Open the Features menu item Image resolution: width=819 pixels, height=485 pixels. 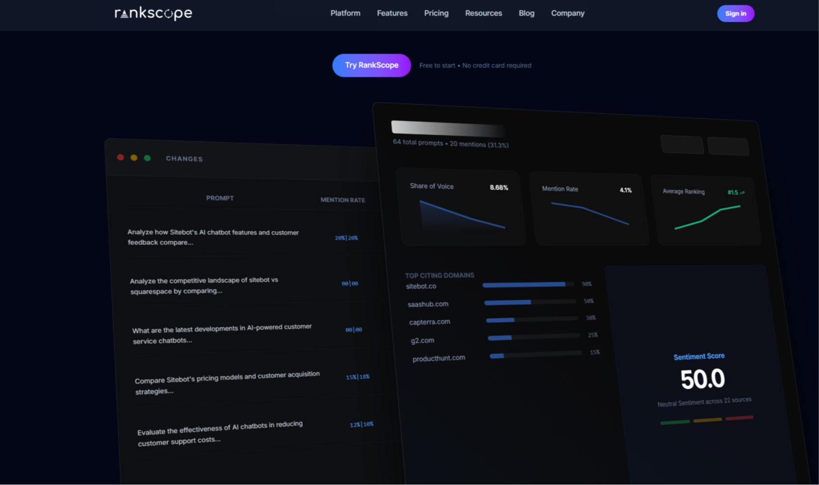point(392,13)
